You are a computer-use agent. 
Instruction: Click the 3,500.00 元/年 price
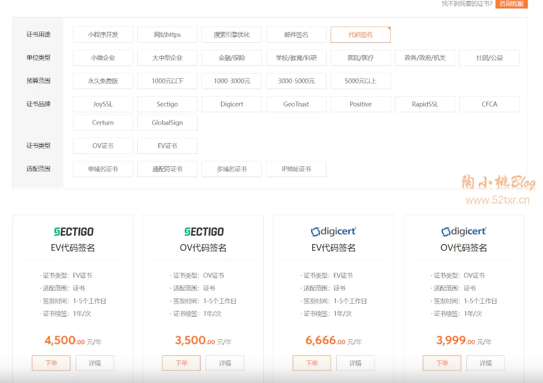coord(203,340)
